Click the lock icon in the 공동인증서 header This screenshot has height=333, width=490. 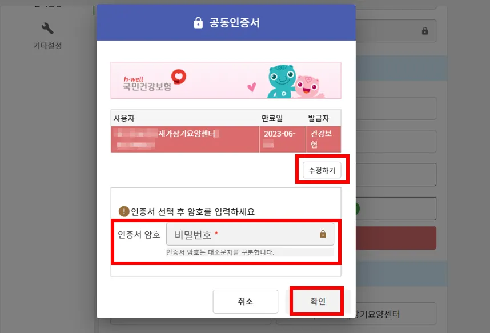coord(198,22)
